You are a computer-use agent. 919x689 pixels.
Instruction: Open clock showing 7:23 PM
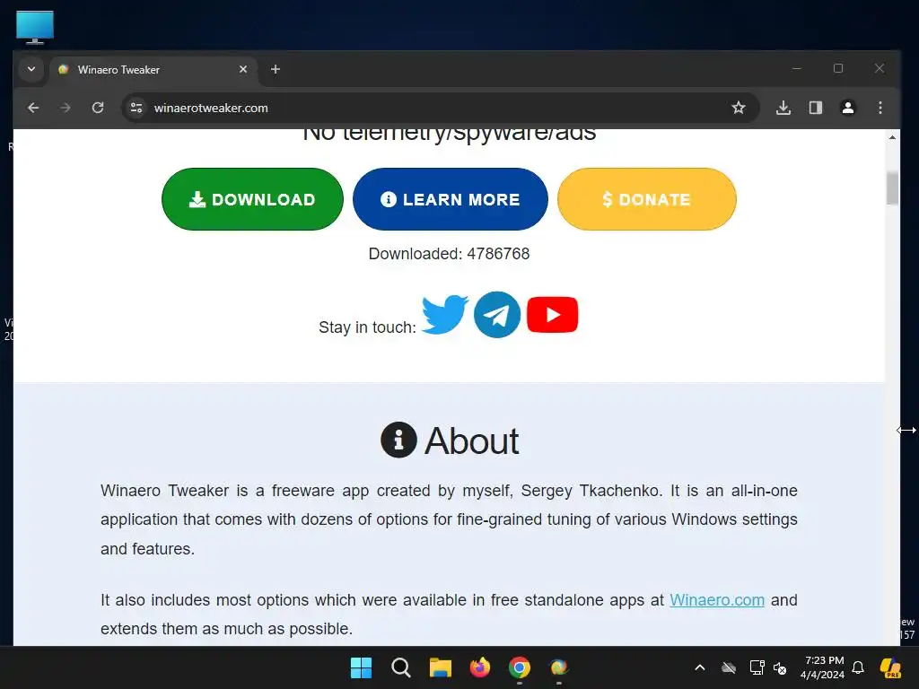822,667
